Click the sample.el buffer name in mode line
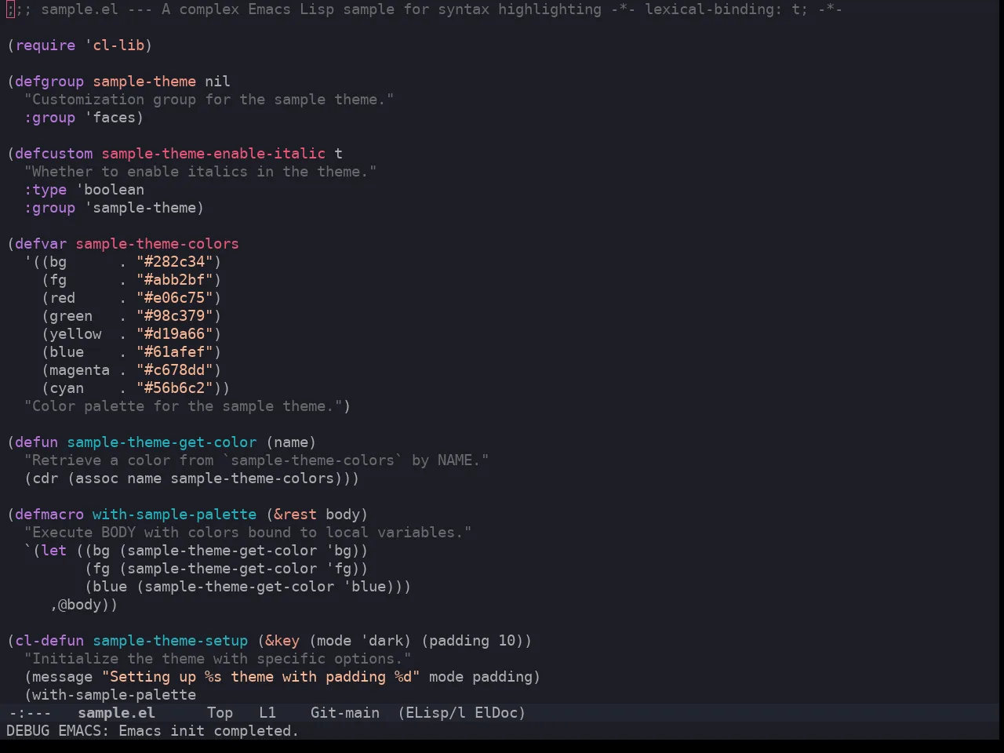The height and width of the screenshot is (753, 1004). (116, 713)
